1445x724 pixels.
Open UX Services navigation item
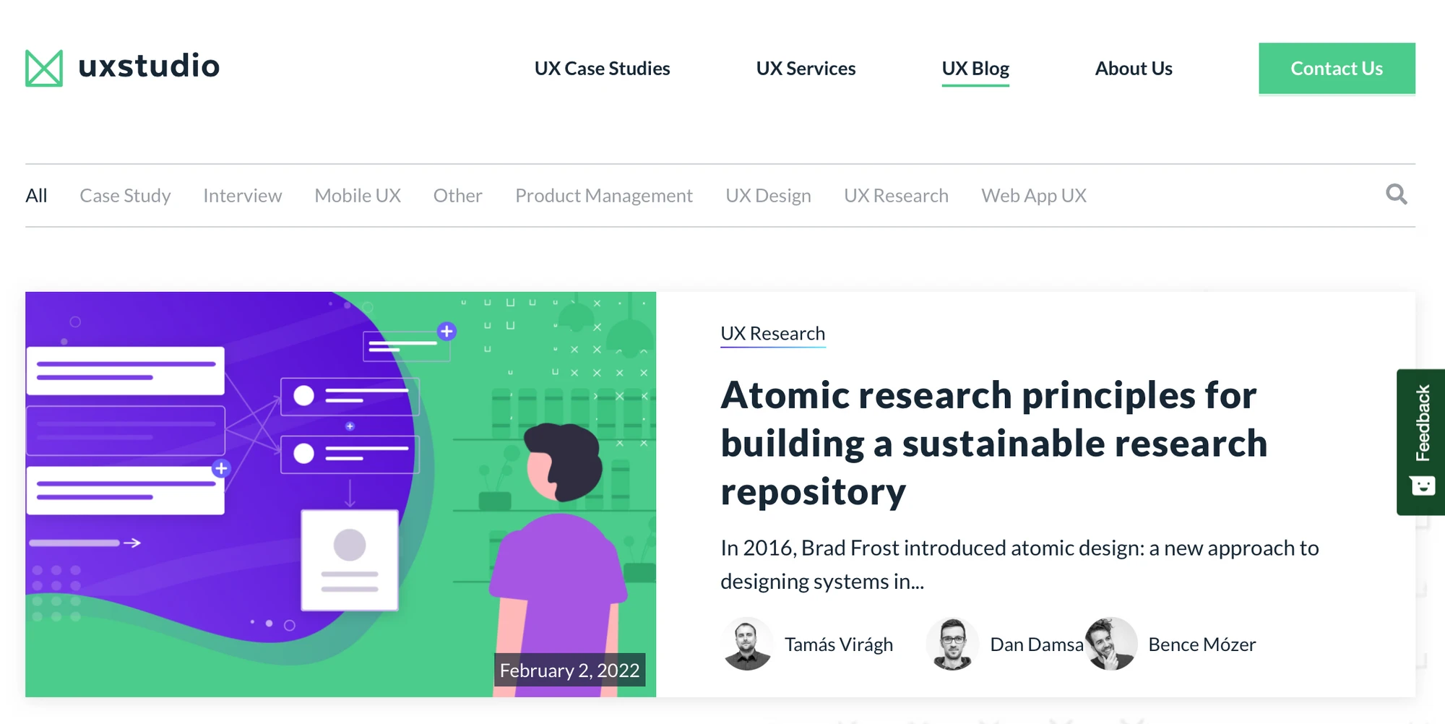(x=806, y=68)
